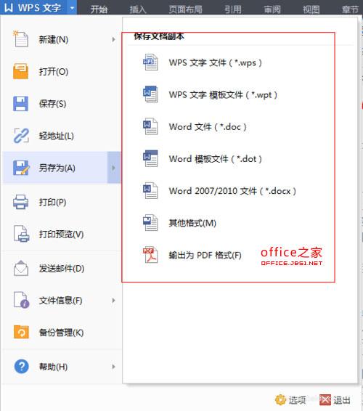Viewport: 363px width, 411px height.
Task: Click the blue Help question icon
Action: click(21, 366)
